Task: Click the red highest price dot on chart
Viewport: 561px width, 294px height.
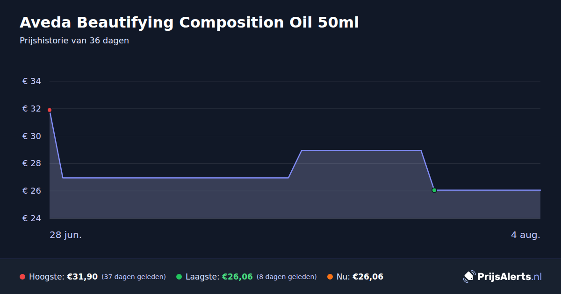Action: point(50,110)
